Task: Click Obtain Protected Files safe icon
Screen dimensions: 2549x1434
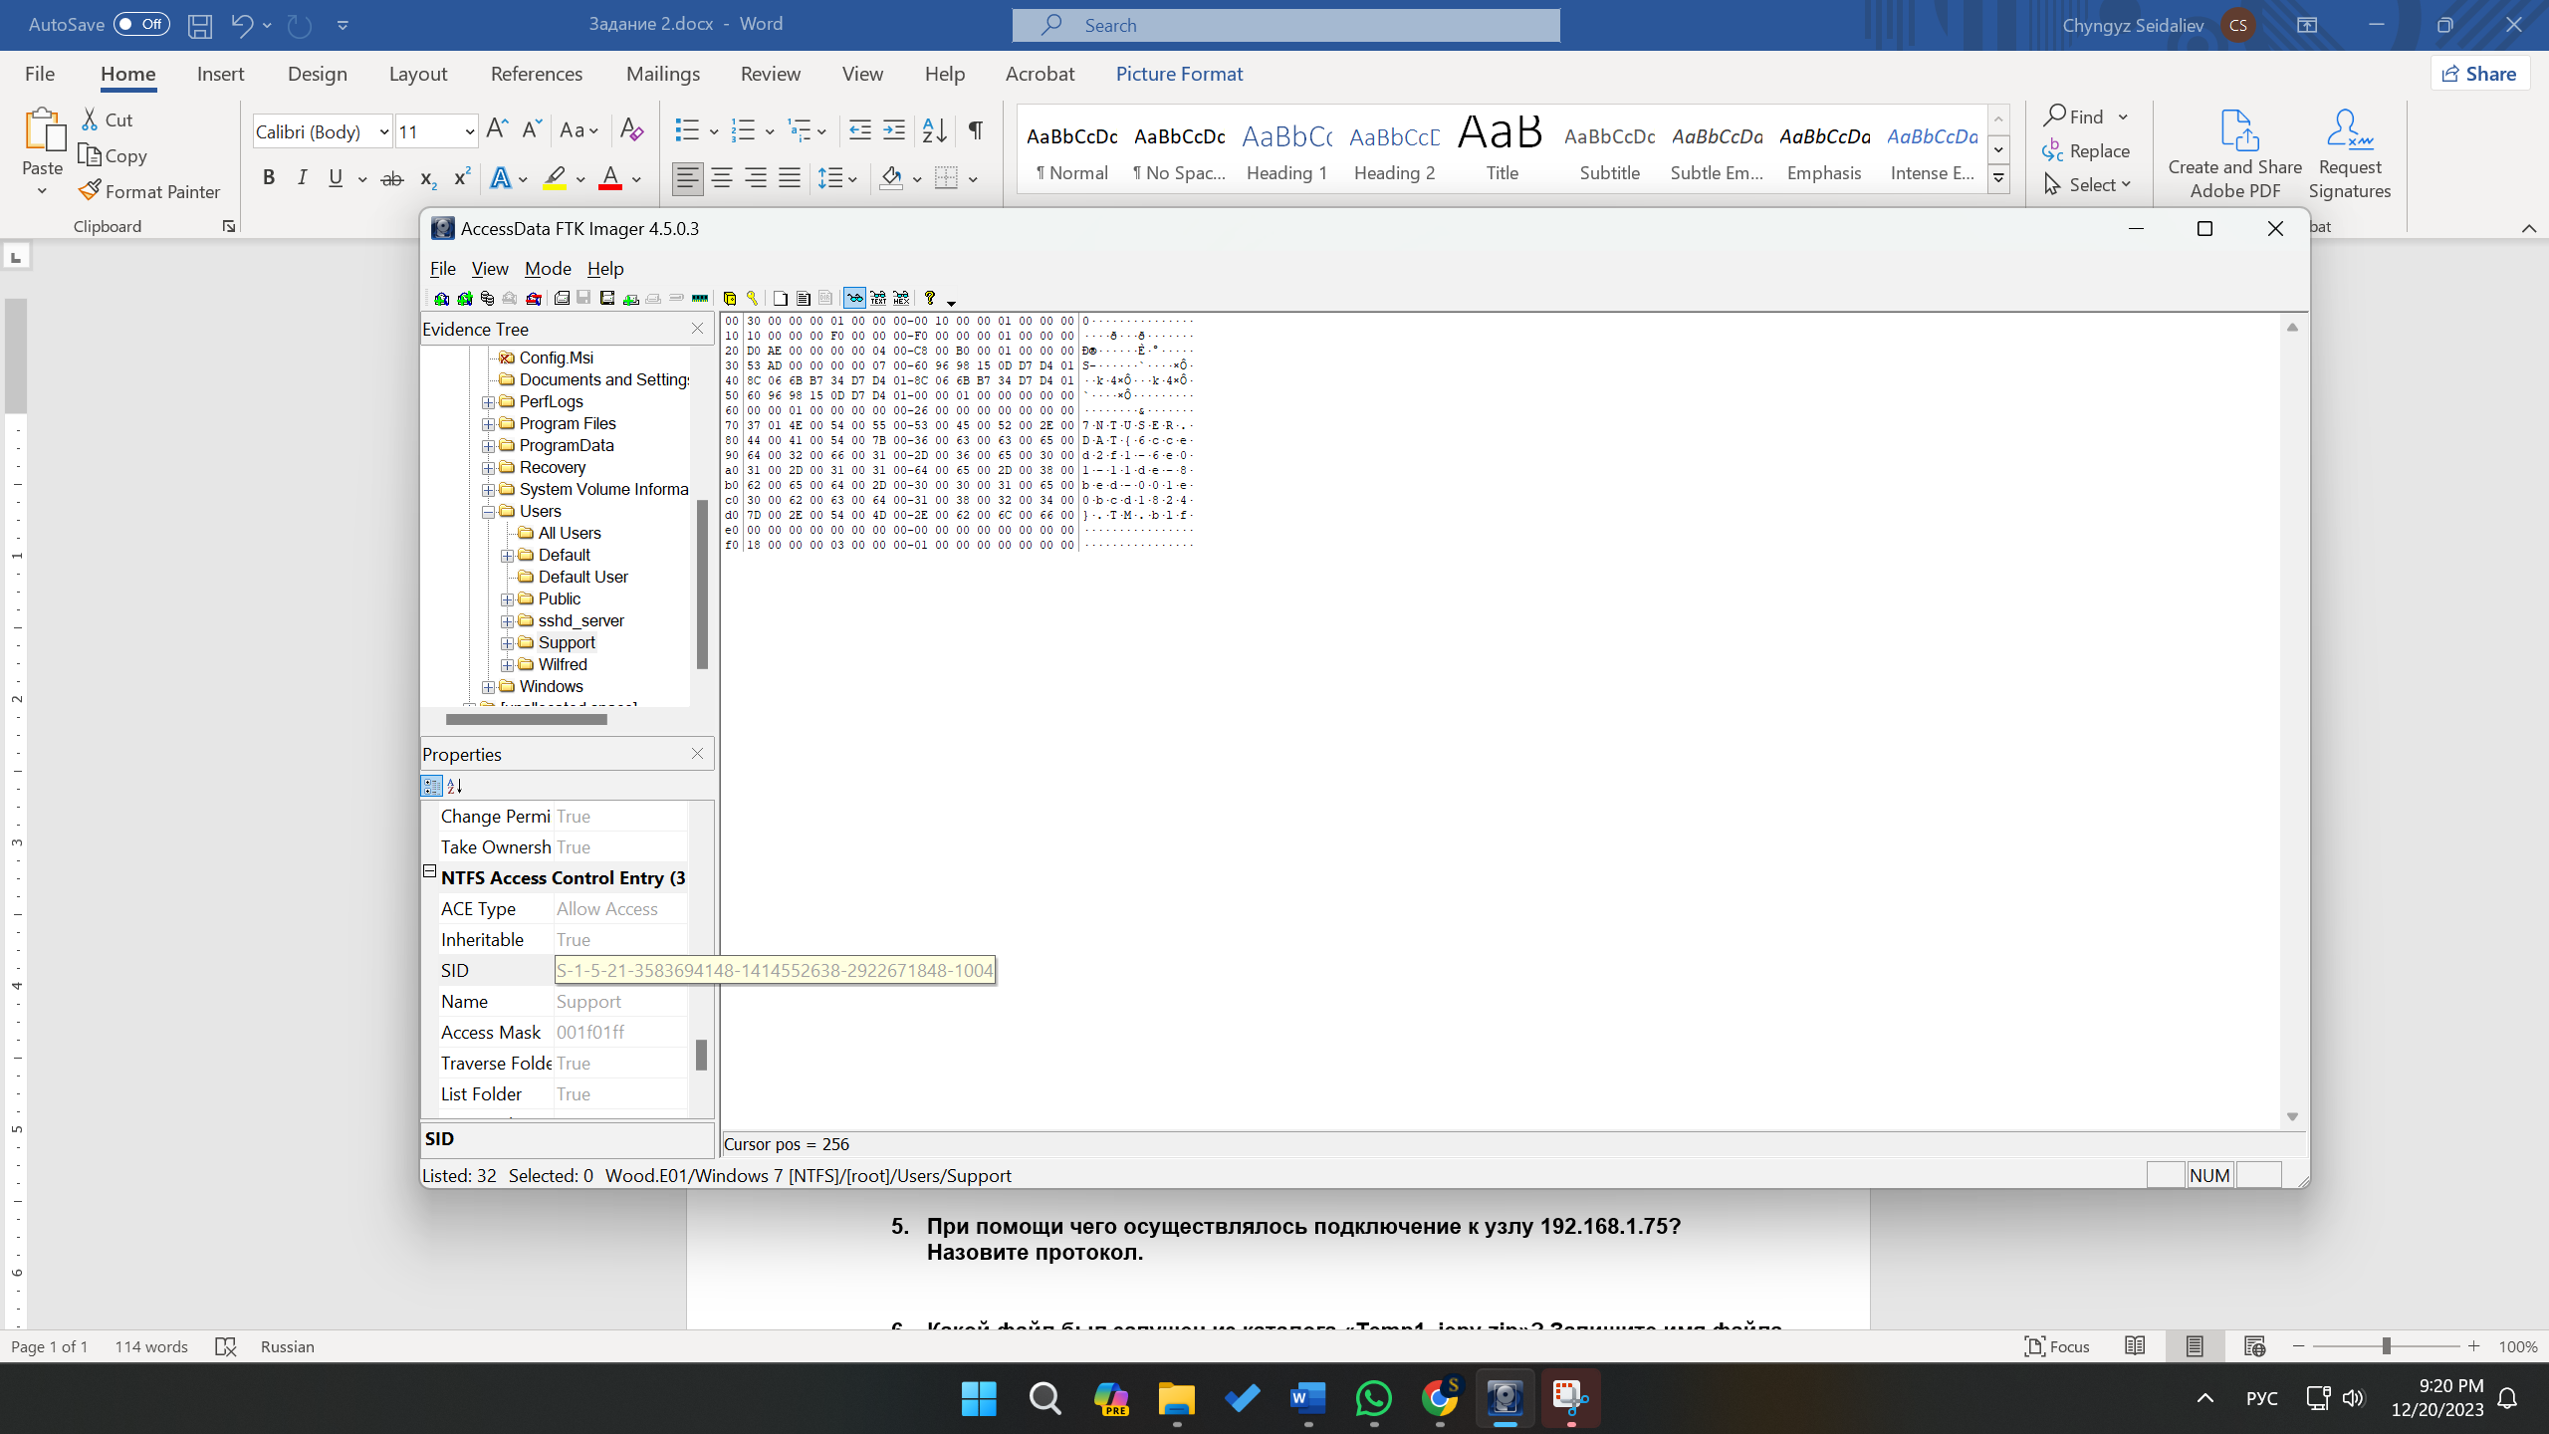Action: point(729,298)
